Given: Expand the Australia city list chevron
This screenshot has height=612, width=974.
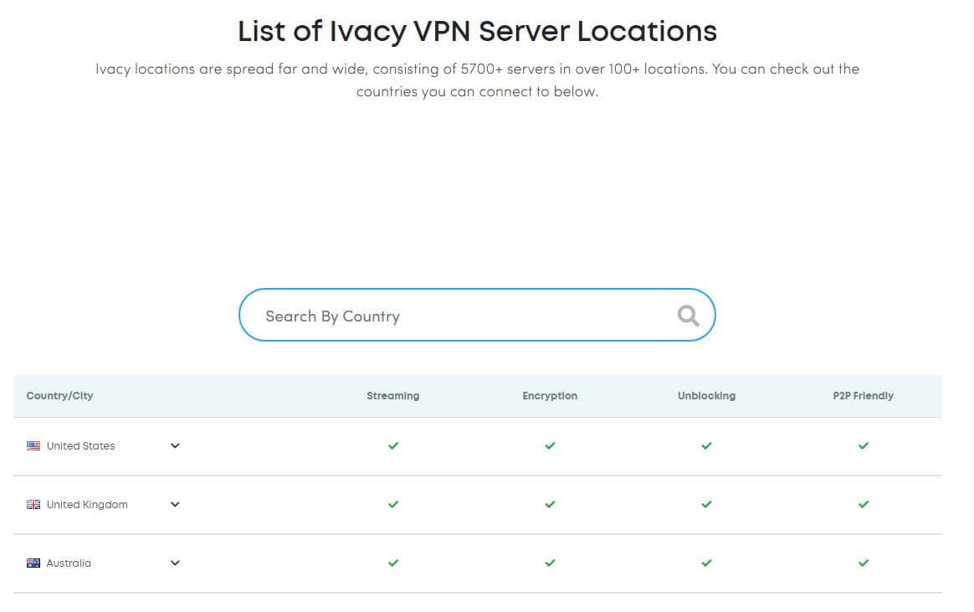Looking at the screenshot, I should [x=175, y=563].
